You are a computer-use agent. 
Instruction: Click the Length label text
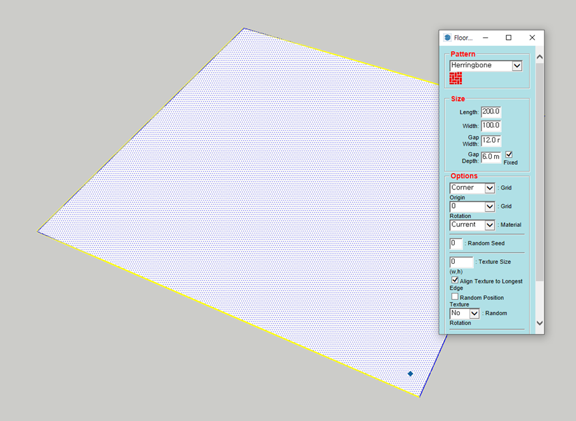tap(469, 112)
